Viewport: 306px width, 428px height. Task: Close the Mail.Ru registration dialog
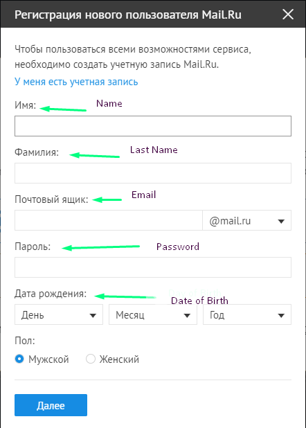[288, 15]
